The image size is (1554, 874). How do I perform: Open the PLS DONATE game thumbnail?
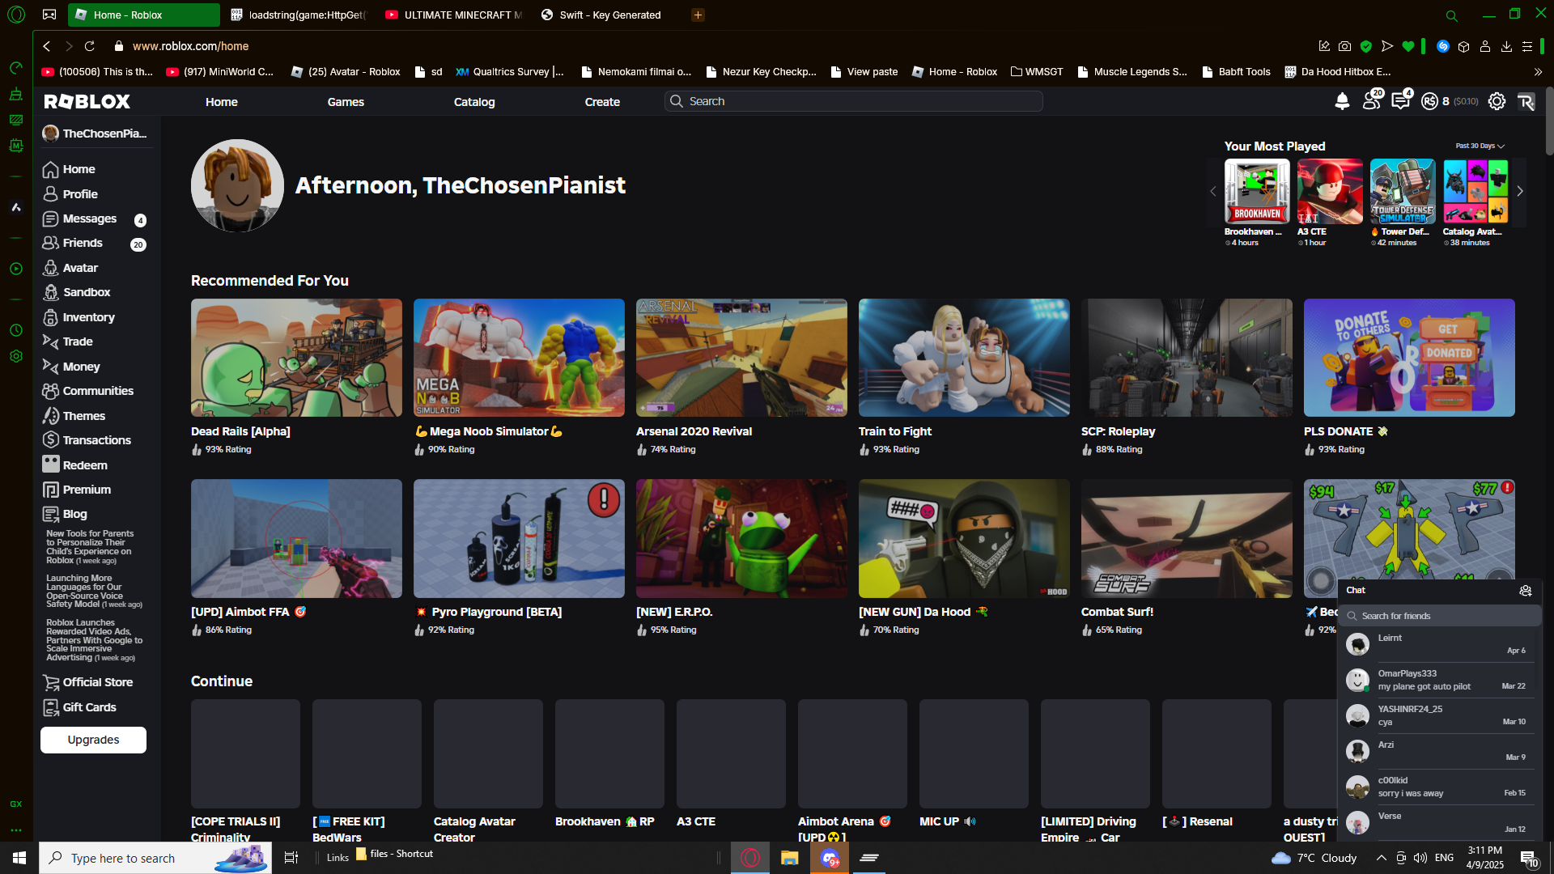1409,358
